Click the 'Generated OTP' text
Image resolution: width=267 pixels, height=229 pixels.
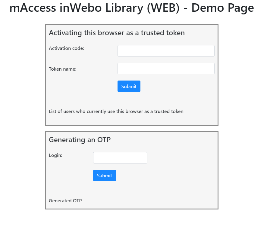[65, 201]
